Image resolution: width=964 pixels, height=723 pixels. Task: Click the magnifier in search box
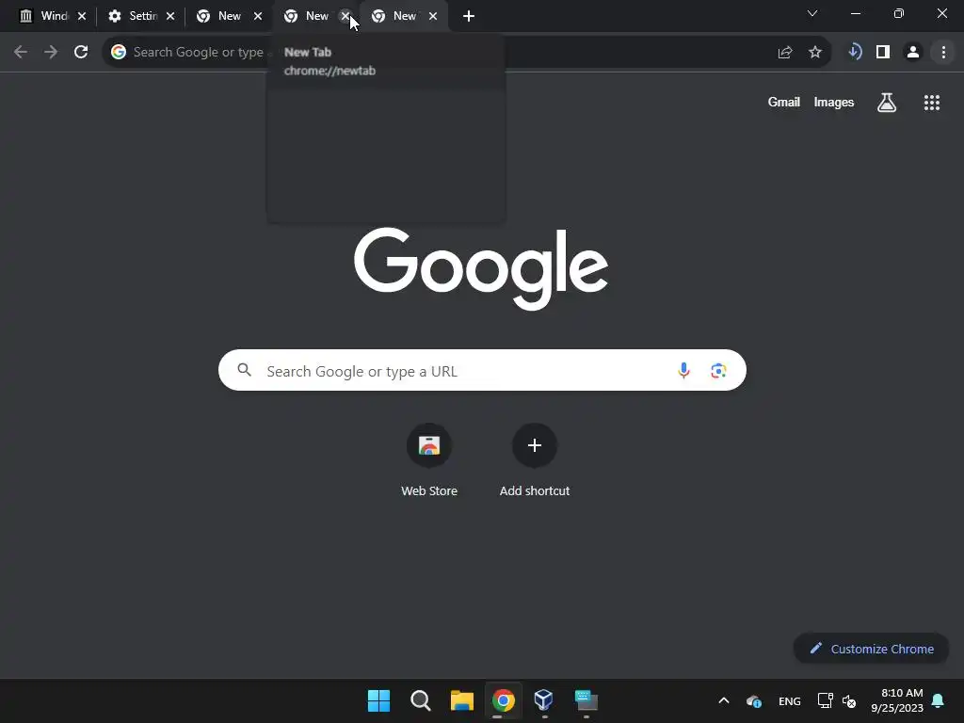tap(245, 370)
